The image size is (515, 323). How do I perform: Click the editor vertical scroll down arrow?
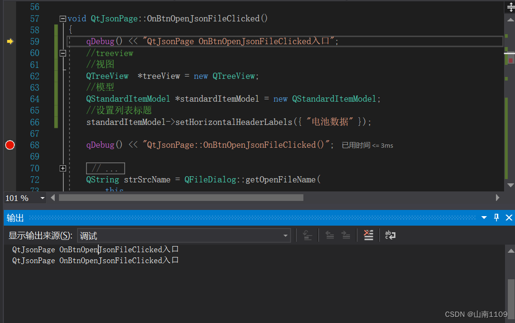(510, 185)
